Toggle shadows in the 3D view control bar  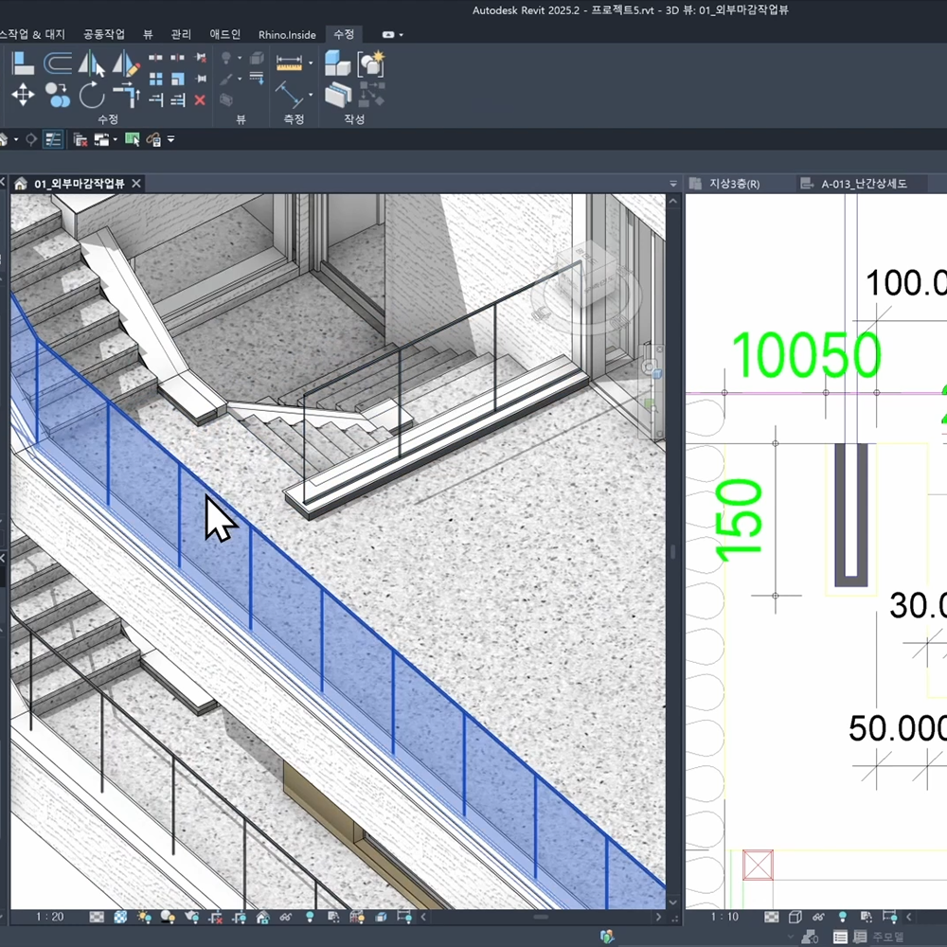pyautogui.click(x=168, y=917)
